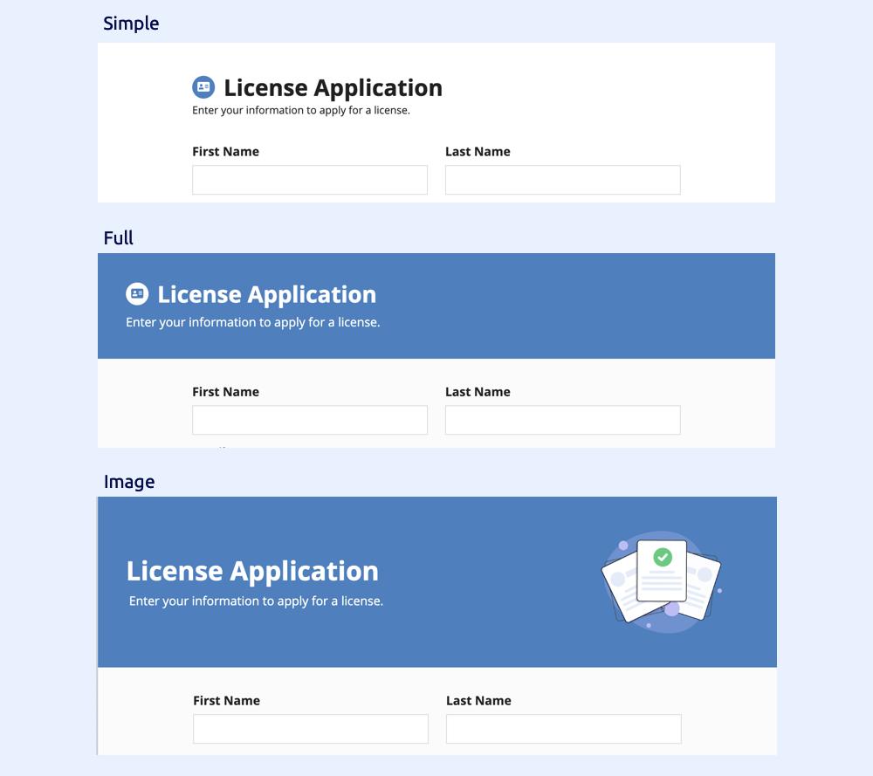Focus the First Name field in Full form
Viewport: 873px width, 776px height.
(310, 420)
